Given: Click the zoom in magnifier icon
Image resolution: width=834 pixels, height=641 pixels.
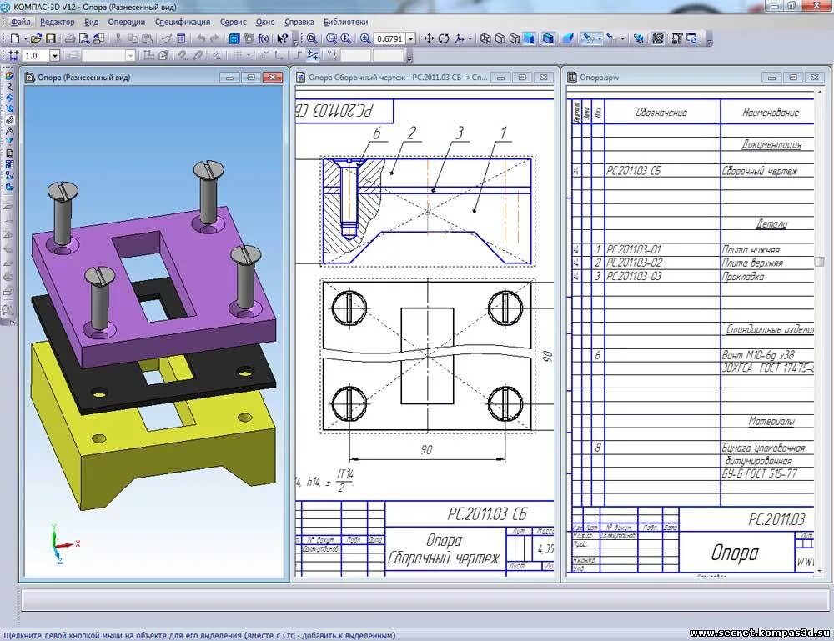Looking at the screenshot, I should click(x=365, y=38).
